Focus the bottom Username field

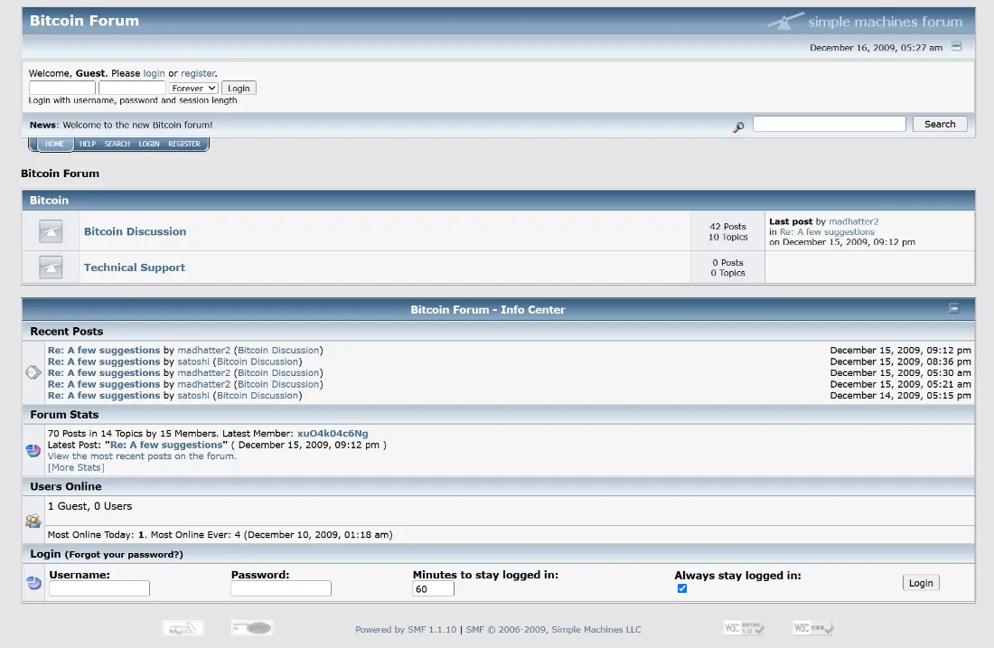click(98, 588)
